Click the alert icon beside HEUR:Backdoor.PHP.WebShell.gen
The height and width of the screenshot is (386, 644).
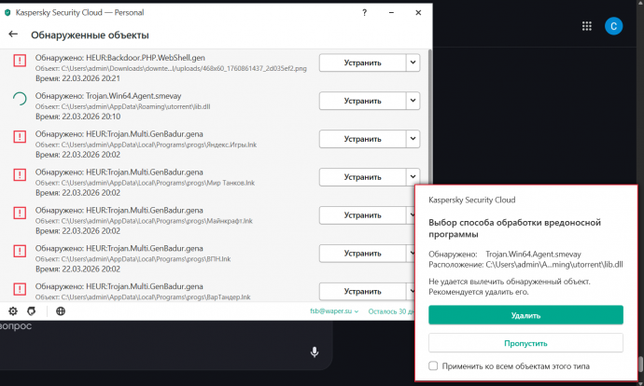pyautogui.click(x=19, y=62)
